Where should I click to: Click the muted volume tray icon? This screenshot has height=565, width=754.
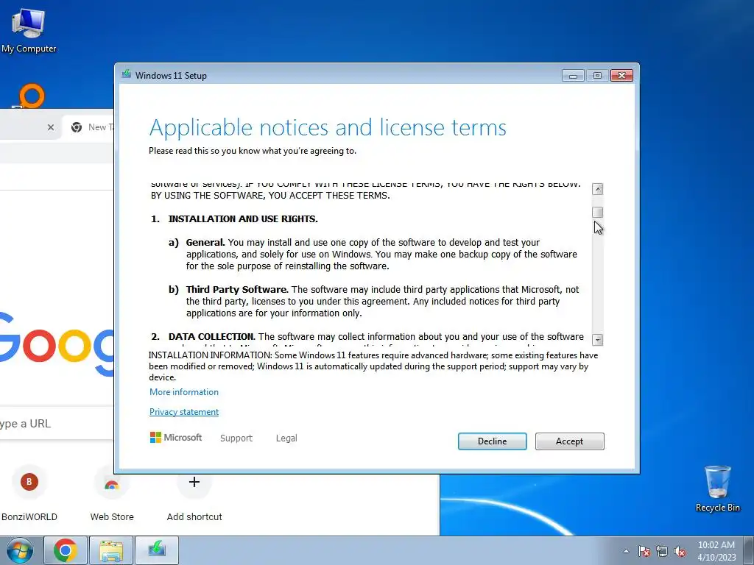(x=680, y=551)
